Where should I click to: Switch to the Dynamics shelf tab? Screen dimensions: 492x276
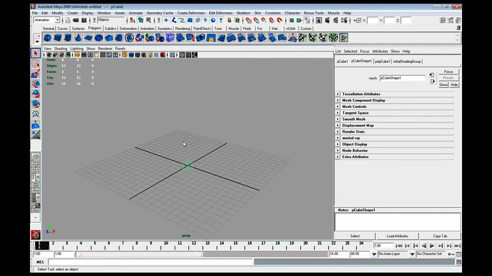pos(165,28)
